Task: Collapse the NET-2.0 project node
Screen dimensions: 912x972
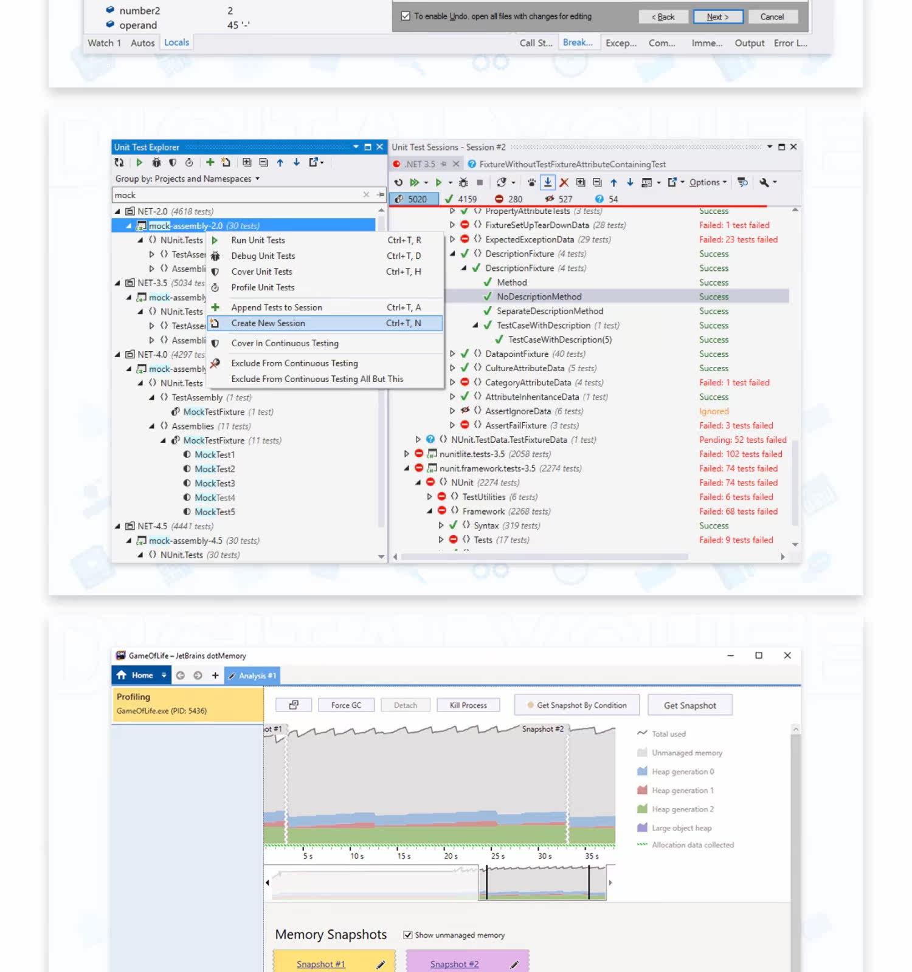Action: 117,211
